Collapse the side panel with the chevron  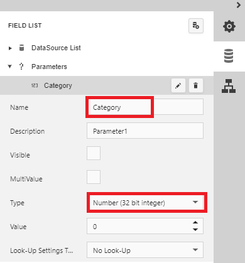coord(239,5)
